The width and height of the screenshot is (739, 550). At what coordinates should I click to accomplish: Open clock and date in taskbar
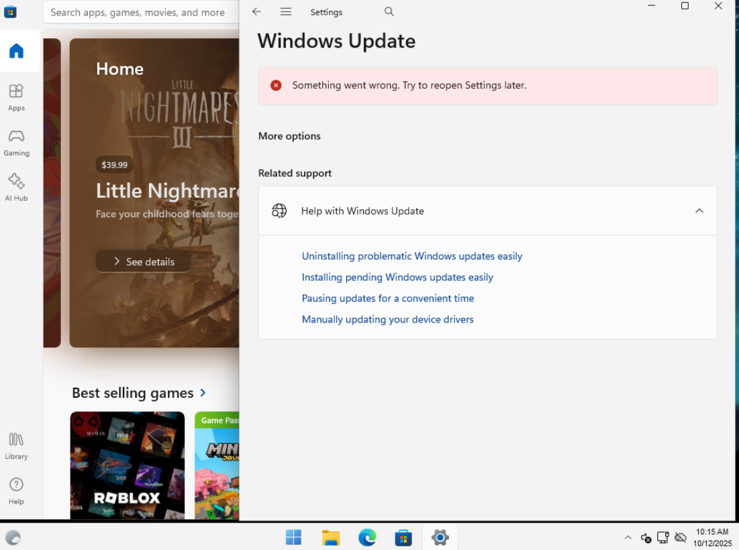click(x=712, y=537)
